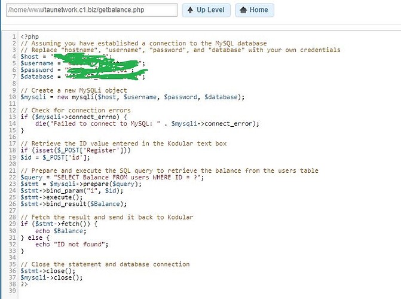Click the 'Failed to connect to MySQL' string

coord(105,124)
